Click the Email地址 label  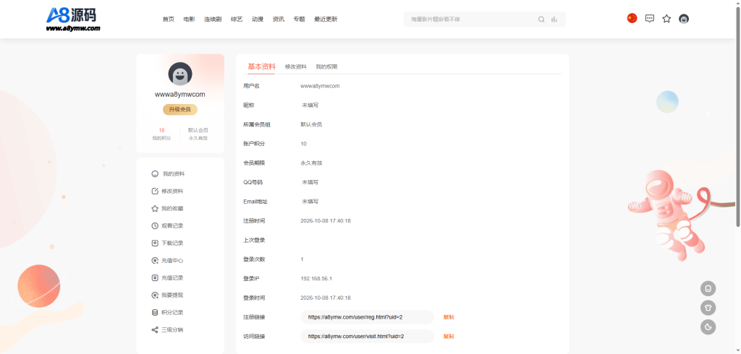[255, 202]
